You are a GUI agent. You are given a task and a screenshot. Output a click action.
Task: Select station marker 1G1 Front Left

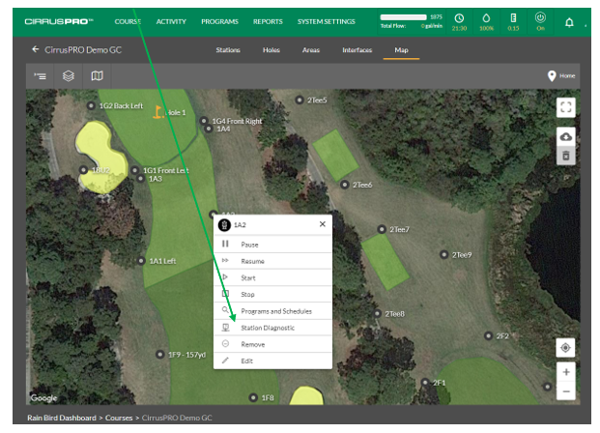[x=134, y=170]
